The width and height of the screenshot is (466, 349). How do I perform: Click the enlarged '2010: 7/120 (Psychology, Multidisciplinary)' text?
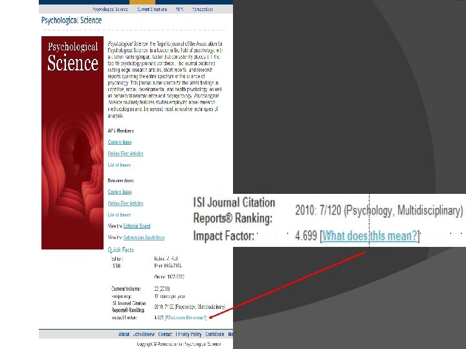pyautogui.click(x=379, y=211)
